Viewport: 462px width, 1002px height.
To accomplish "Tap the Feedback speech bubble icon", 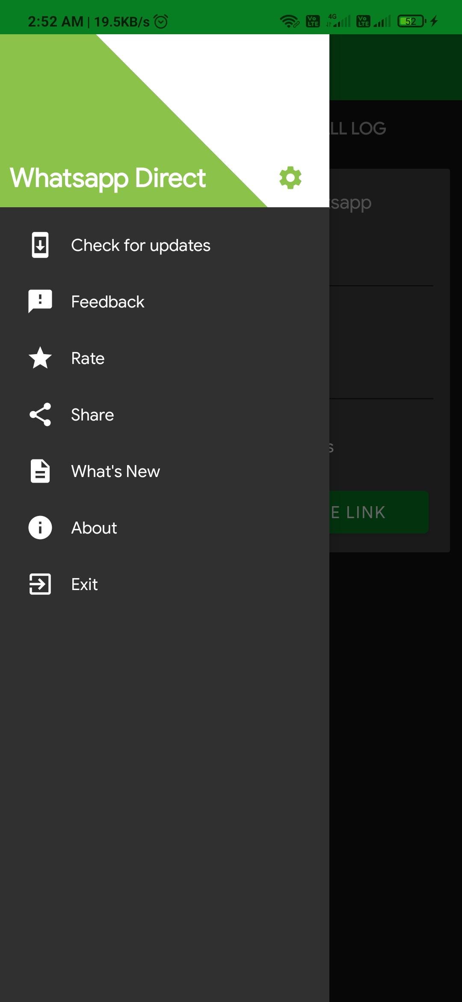I will point(40,301).
